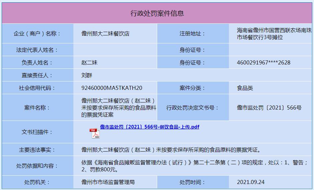
Task: Select decision document number 儋市监处罚〔2021〕566号
Action: point(269,108)
